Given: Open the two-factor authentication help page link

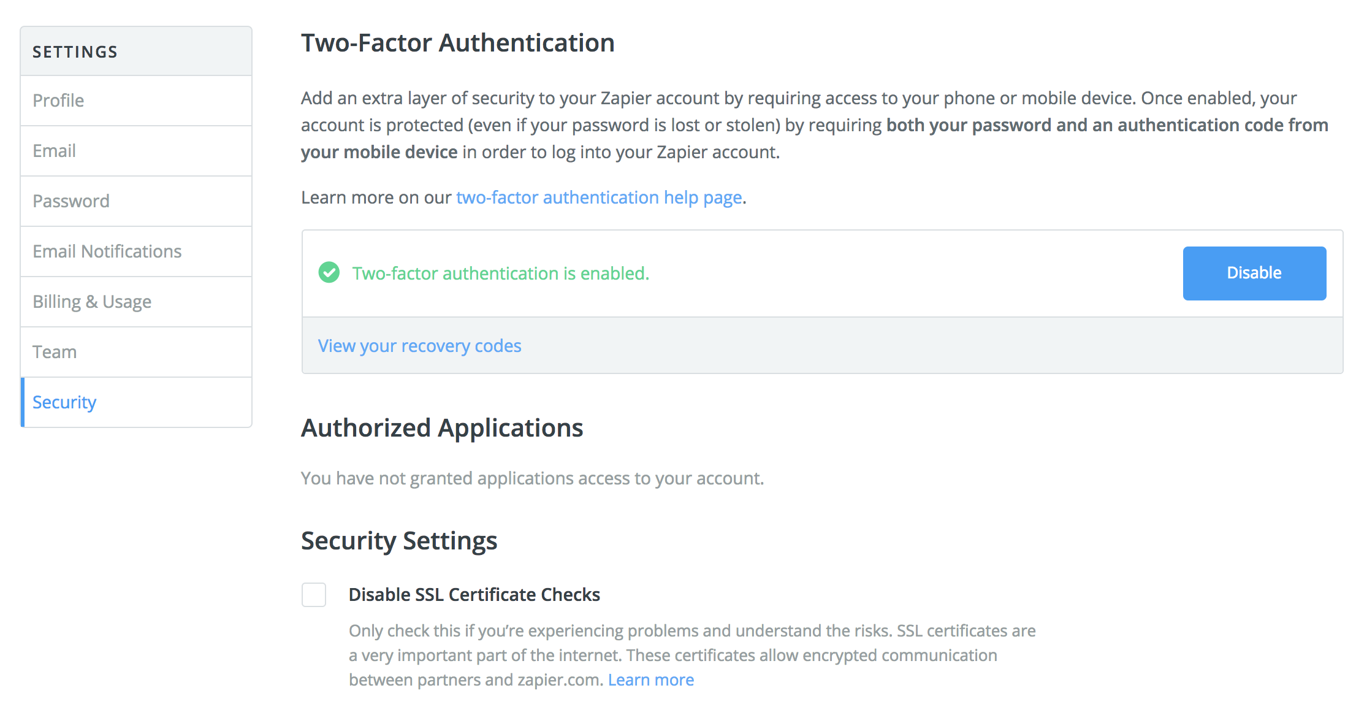Looking at the screenshot, I should tap(599, 197).
